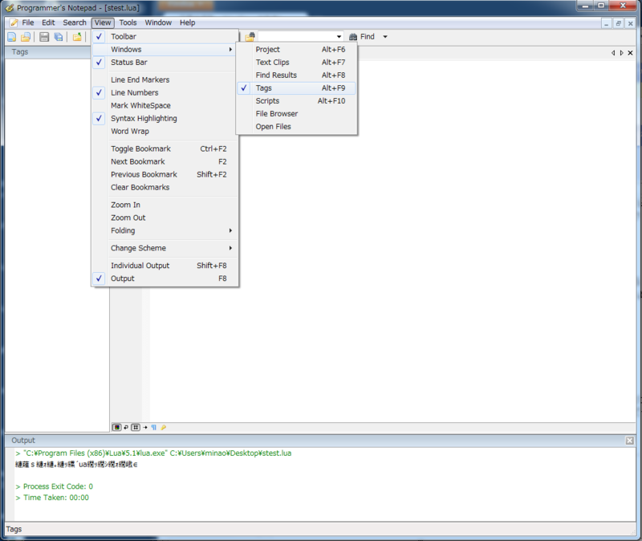This screenshot has height=541, width=642.
Task: Click the app icon in menu bar
Action: pos(14,22)
